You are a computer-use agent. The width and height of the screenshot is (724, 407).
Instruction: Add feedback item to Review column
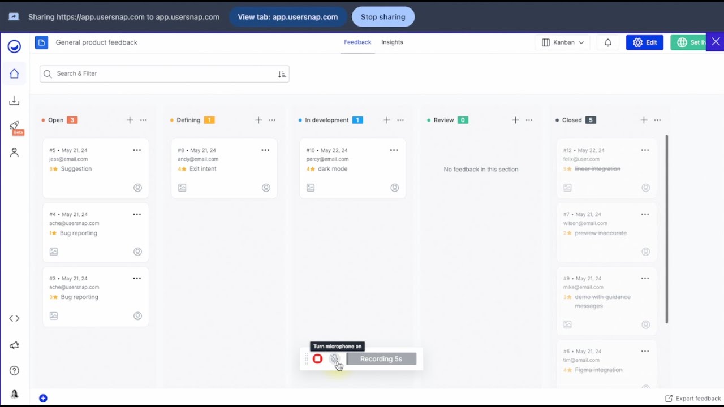coord(515,120)
